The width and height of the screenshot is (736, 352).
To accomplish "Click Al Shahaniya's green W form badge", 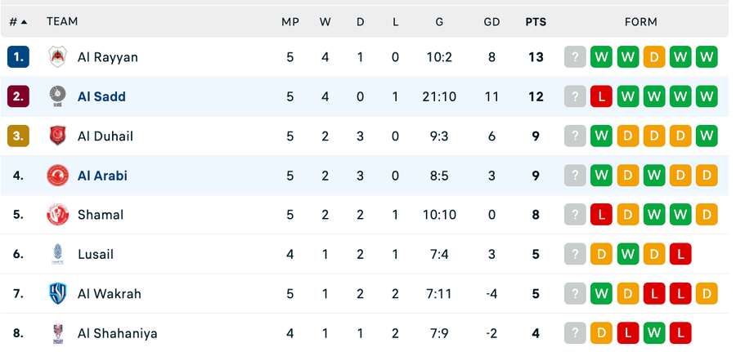I will (654, 334).
